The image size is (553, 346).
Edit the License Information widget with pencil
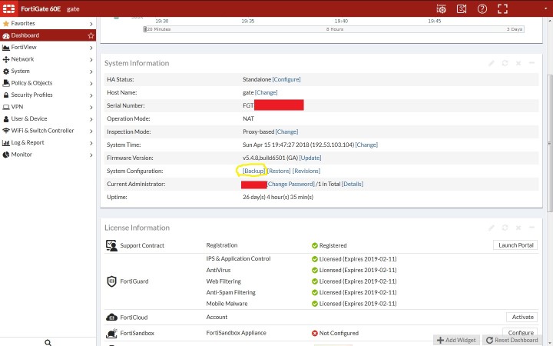(492, 228)
